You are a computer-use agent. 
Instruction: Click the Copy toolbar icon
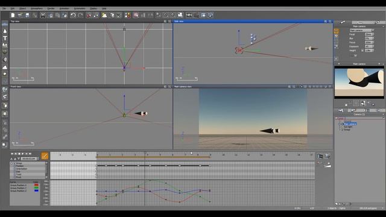coord(50,15)
